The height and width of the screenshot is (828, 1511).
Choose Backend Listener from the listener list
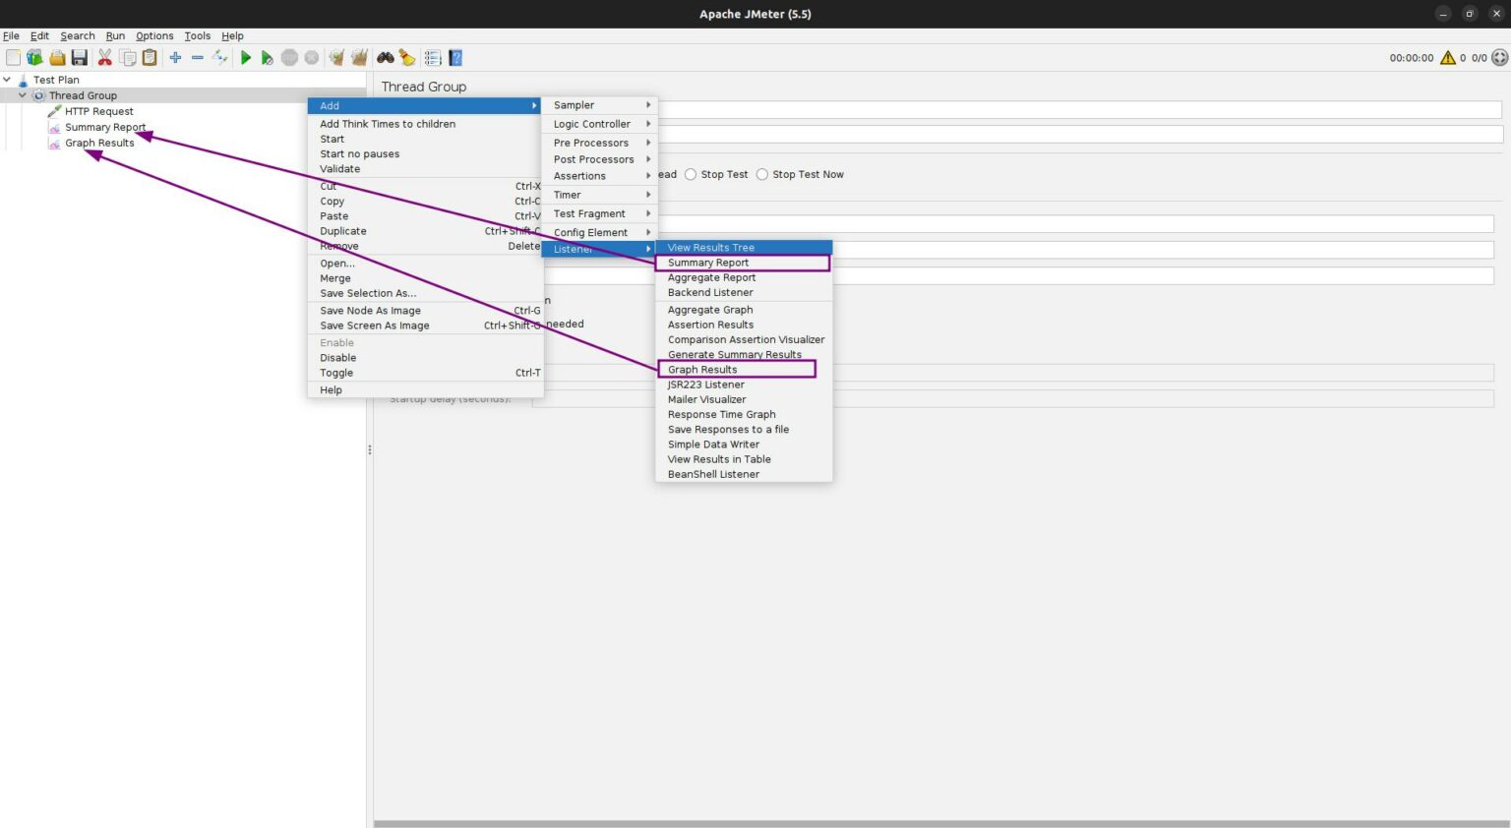[711, 292]
